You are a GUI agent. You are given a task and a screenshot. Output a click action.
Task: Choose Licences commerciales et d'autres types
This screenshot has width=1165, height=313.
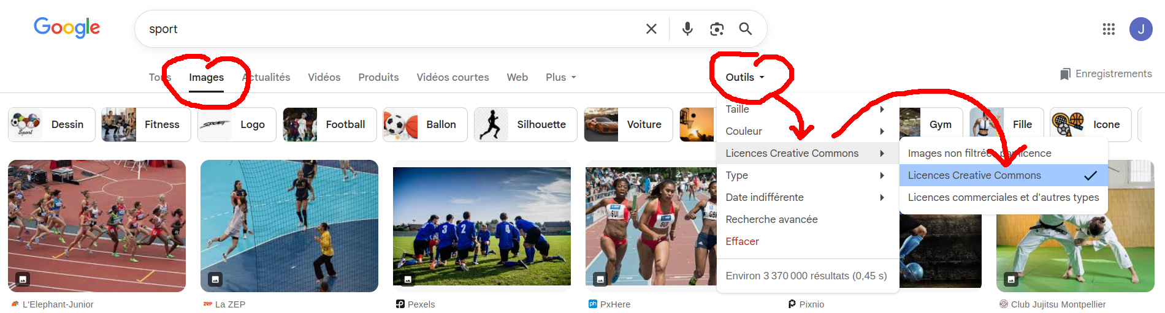[x=1003, y=197]
